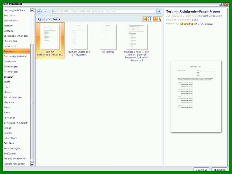Click the (75 Stimmen) vote count
This screenshot has height=174, width=232.
205,24
